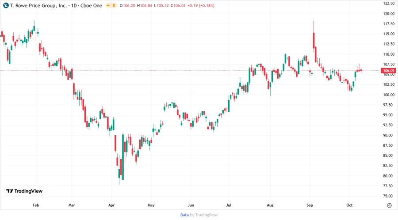Click the sun pre-market status icon
Screen dimensions: 398x220
(108, 5)
